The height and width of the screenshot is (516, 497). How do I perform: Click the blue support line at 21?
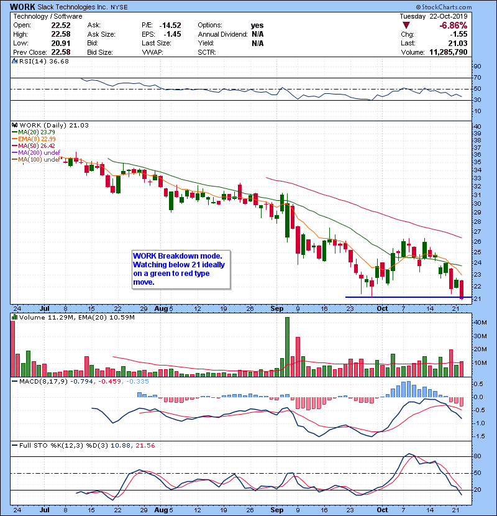pyautogui.click(x=409, y=297)
